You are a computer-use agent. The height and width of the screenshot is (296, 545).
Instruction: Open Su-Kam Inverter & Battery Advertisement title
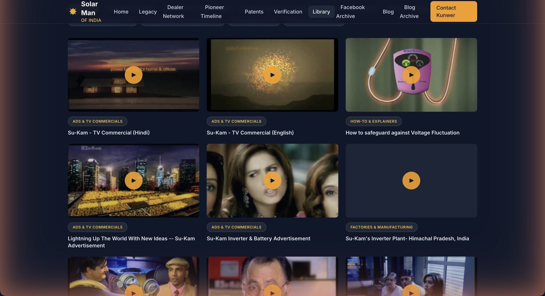pyautogui.click(x=259, y=239)
